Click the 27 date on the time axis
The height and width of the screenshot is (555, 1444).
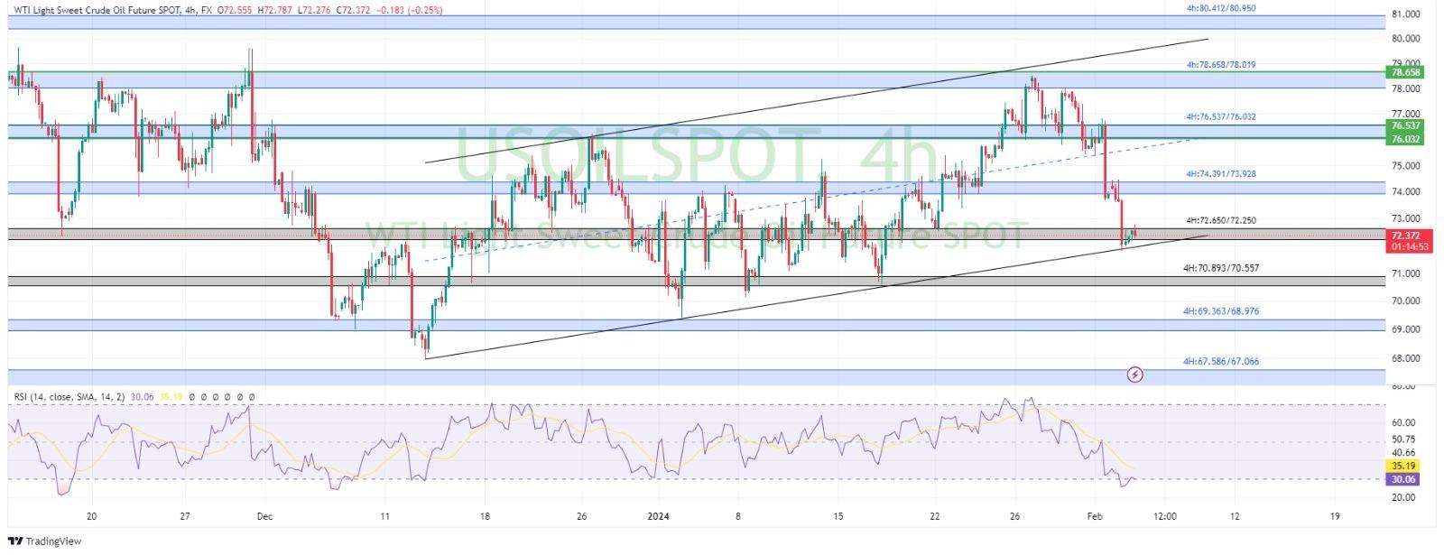[x=183, y=516]
